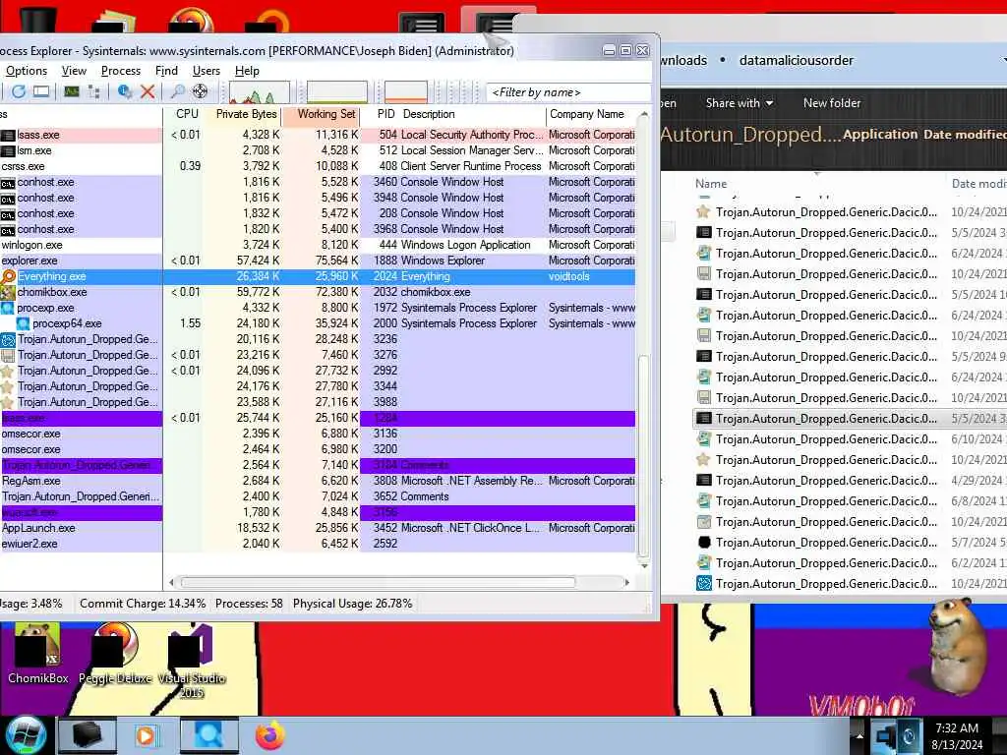Click New folder in Explorer toolbar
The image size is (1007, 755).
832,102
